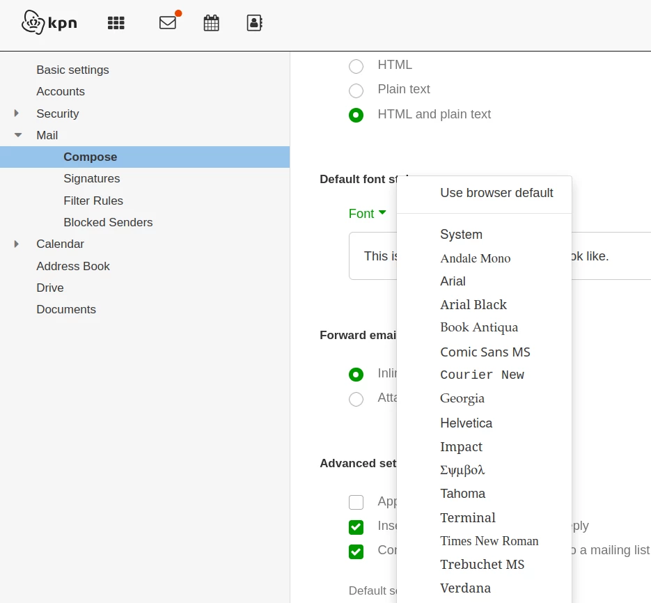
Task: Select the HTML format radio button
Action: pos(356,66)
